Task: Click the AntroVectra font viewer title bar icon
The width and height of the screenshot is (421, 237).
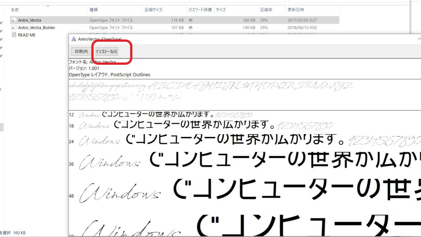Action: click(x=74, y=39)
